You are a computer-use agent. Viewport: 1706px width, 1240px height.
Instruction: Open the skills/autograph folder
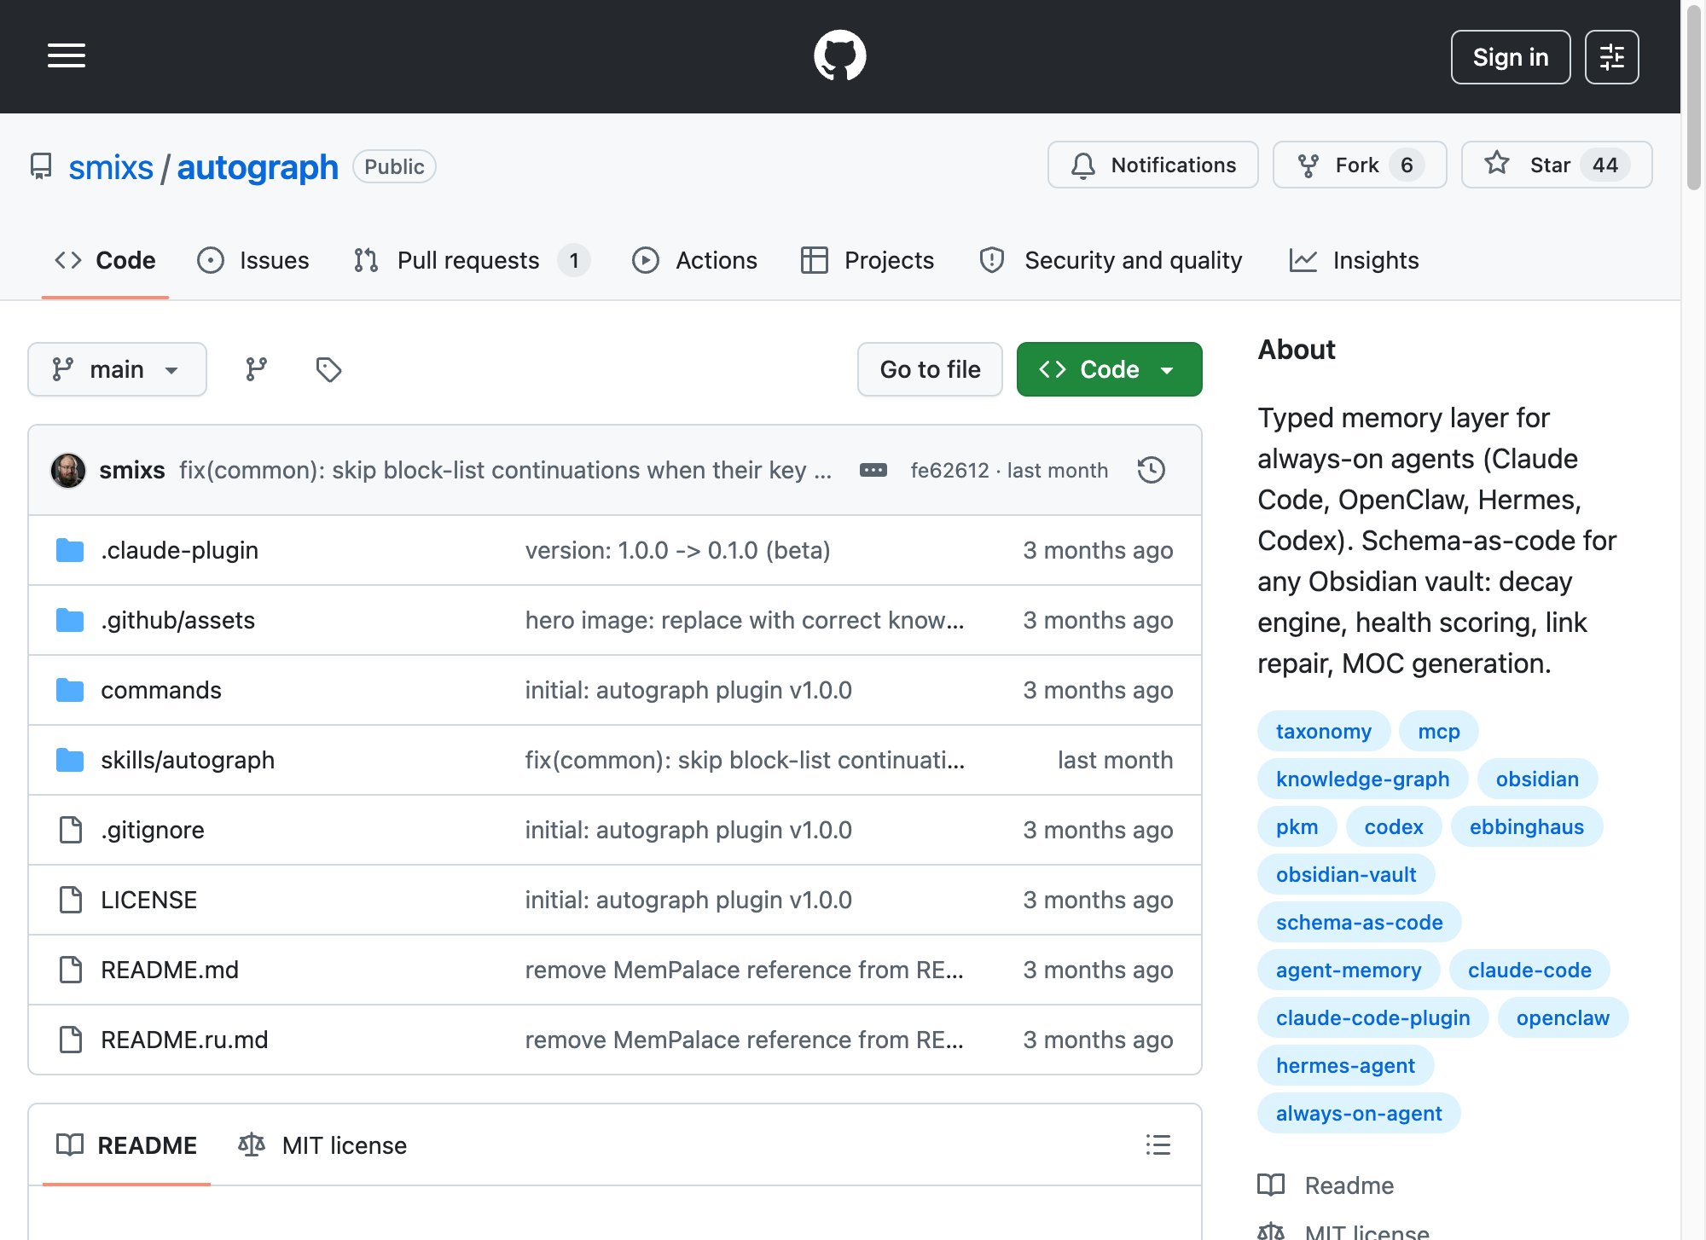(x=188, y=760)
